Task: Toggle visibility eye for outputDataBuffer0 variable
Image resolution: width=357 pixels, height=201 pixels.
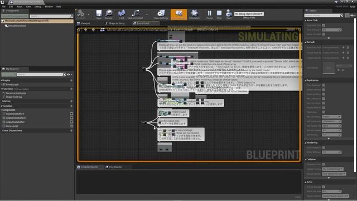Action: click(x=71, y=118)
